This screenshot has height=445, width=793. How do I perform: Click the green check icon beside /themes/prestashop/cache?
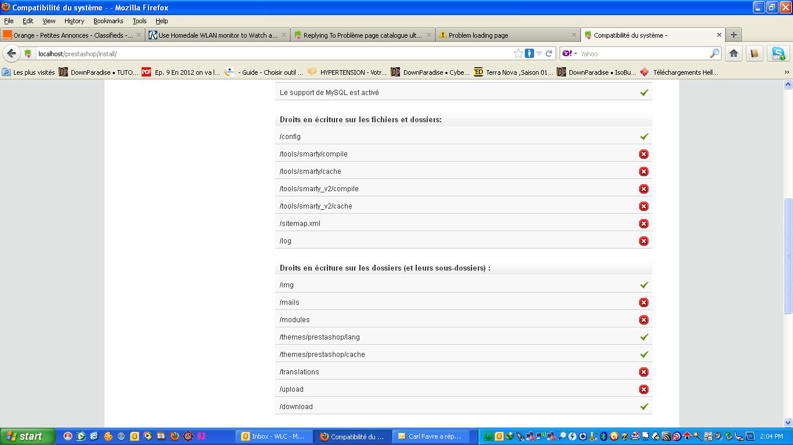point(644,355)
